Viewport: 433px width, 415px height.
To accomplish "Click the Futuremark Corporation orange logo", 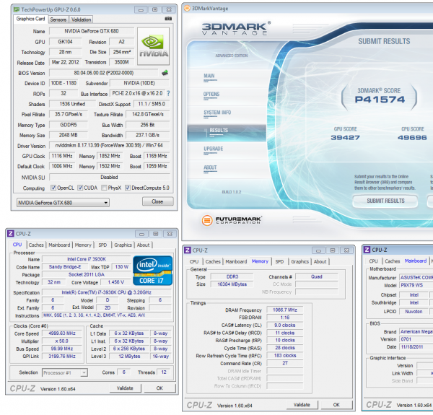I will (207, 220).
